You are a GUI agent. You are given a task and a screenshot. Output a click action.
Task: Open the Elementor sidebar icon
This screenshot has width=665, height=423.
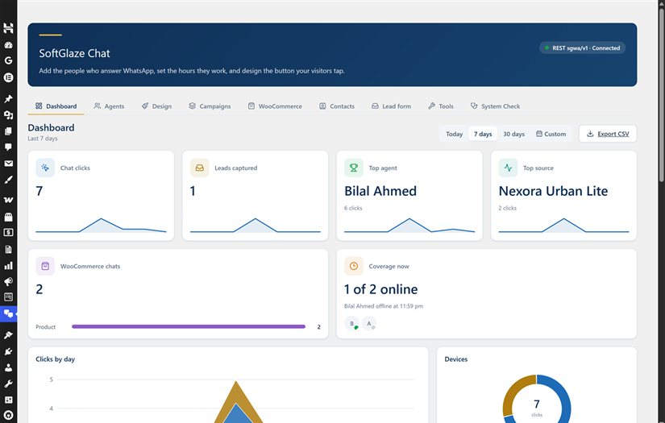(x=8, y=77)
